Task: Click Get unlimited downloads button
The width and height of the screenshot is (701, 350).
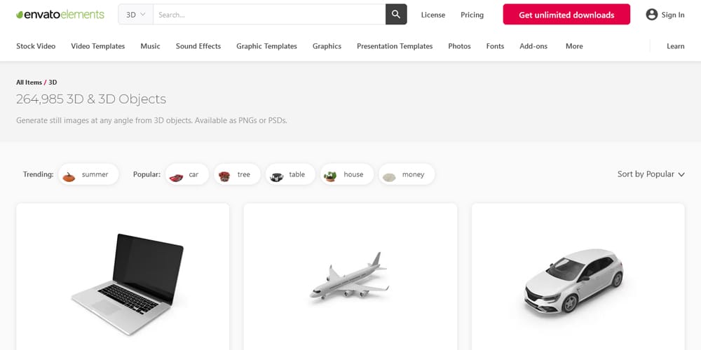Action: click(566, 15)
